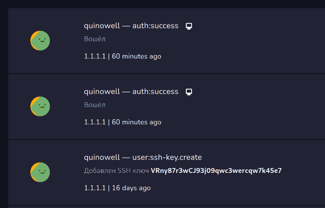Click the 1.1.1.1 IP in the second auth:success entry
The width and height of the screenshot is (325, 208).
[x=95, y=122]
